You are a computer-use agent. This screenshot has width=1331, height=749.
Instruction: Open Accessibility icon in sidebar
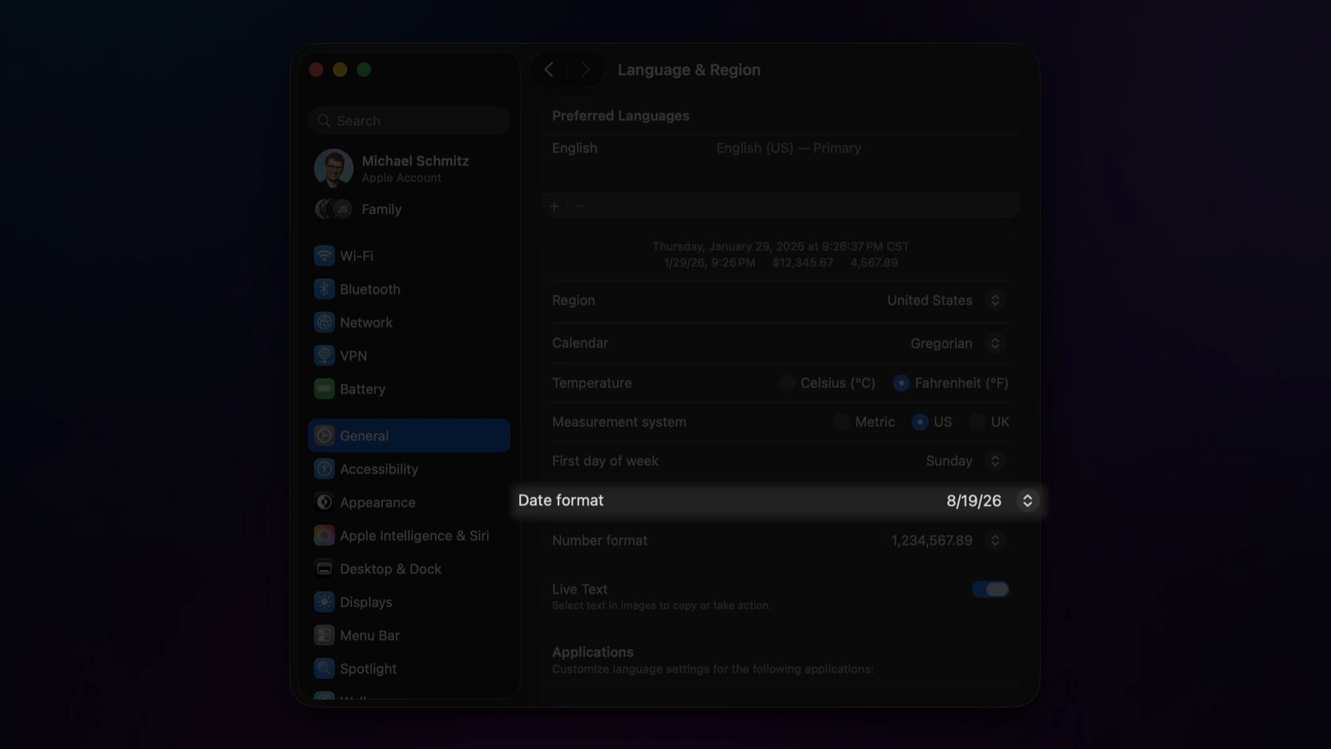(x=324, y=470)
